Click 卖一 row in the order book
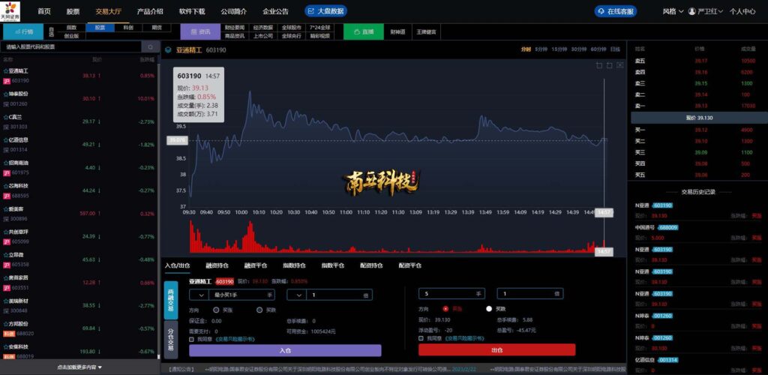 699,106
